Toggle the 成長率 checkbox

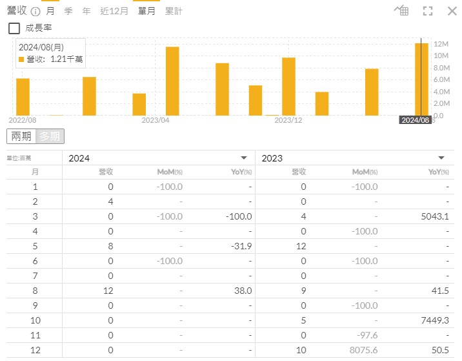point(14,28)
